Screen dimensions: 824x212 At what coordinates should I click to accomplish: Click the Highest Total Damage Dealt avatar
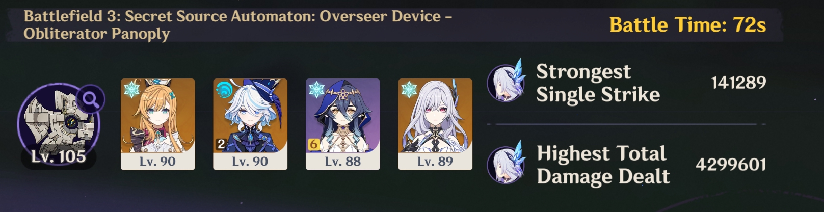506,163
